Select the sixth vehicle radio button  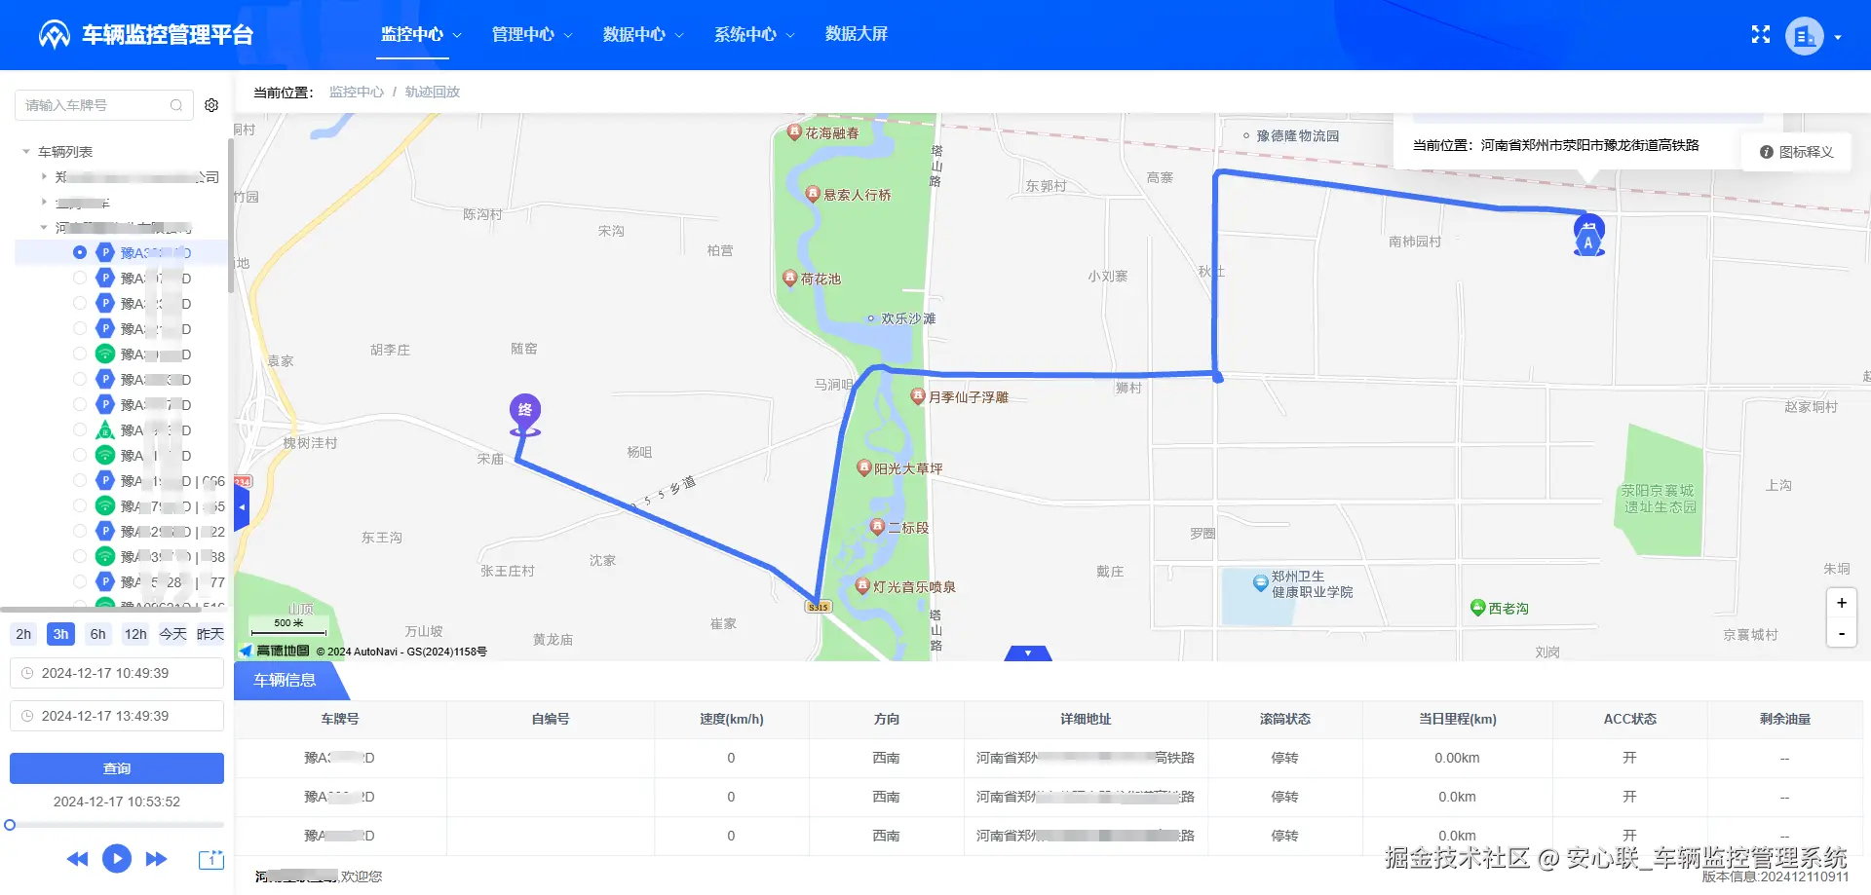tap(80, 379)
